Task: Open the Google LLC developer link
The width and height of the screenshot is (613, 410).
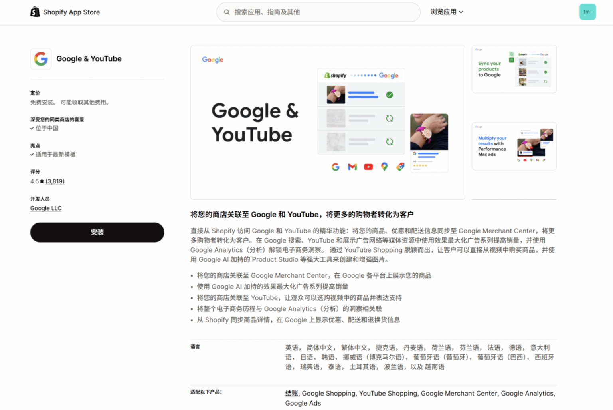Action: [x=46, y=208]
